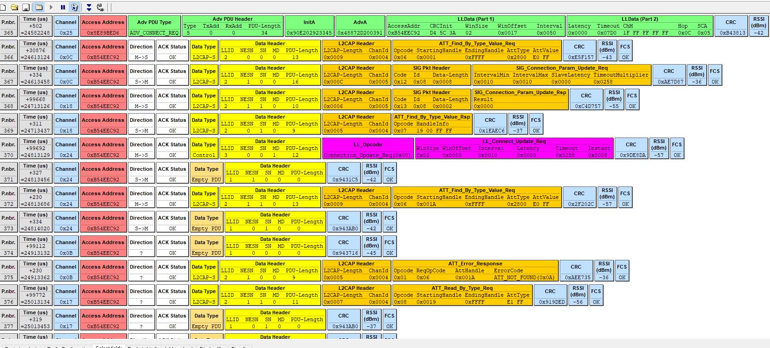Select ATT_Find_By_Type_Value_Rsp field in packet 369
Image resolution: width=770 pixels, height=348 pixels.
click(432, 124)
